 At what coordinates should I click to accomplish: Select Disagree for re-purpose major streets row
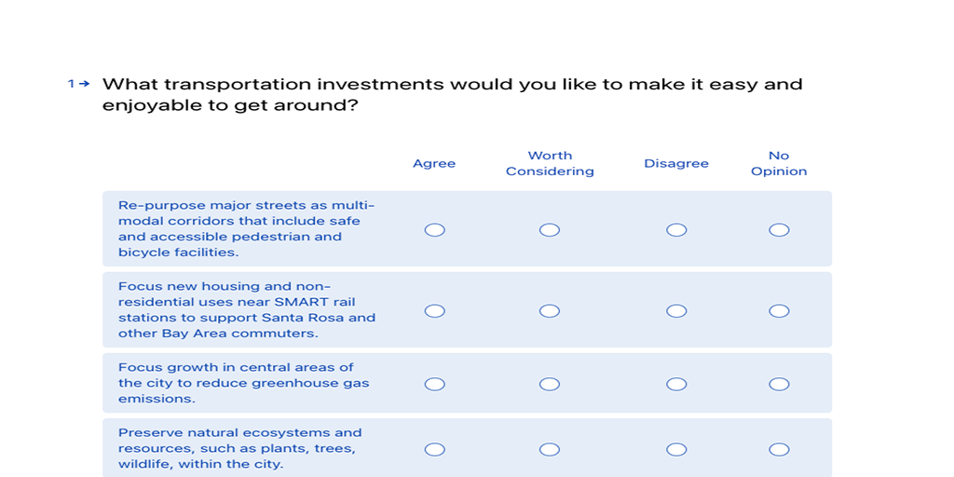coord(676,230)
